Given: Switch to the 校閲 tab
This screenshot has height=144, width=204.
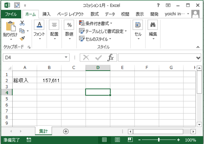Looking at the screenshot, I should (125, 14).
